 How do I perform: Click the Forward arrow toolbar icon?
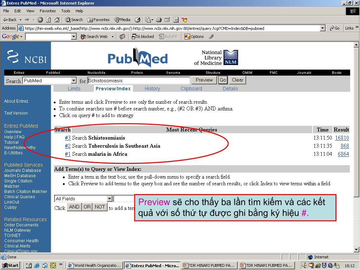click(27, 20)
